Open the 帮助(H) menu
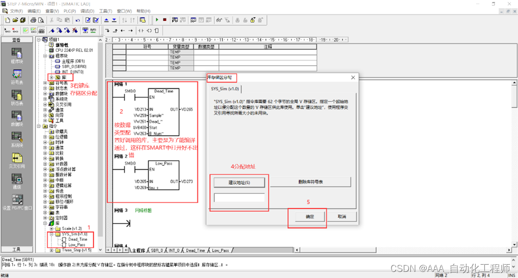The height and width of the screenshot is (278, 518). coord(143,11)
